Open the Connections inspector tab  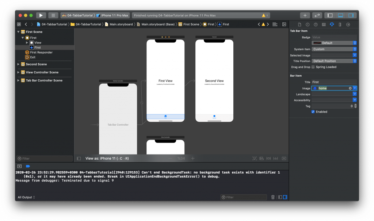[x=348, y=24]
